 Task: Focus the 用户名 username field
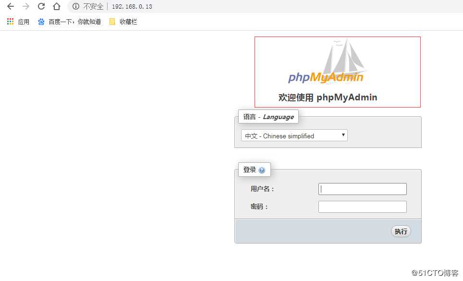click(x=362, y=189)
